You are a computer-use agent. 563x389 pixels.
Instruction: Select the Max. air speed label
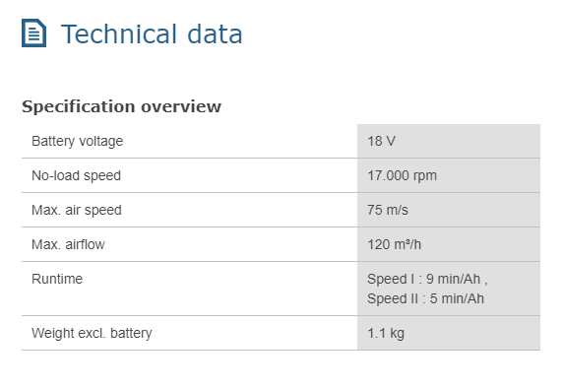pos(77,210)
